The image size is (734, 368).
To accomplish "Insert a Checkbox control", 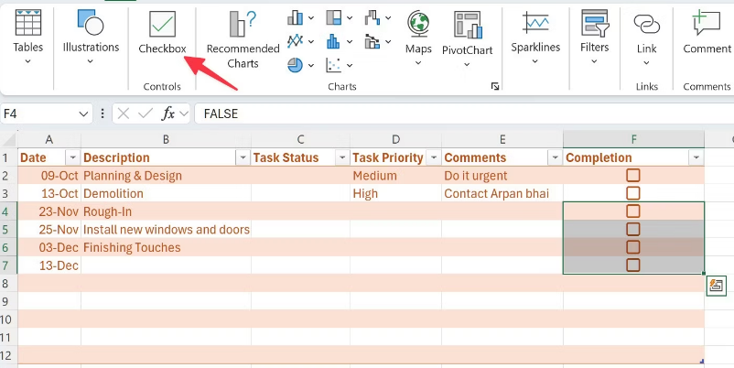I will tap(162, 32).
